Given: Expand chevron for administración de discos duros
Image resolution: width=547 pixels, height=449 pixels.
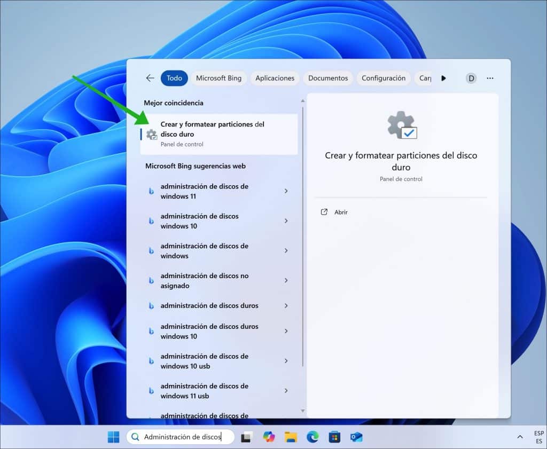Looking at the screenshot, I should point(286,306).
